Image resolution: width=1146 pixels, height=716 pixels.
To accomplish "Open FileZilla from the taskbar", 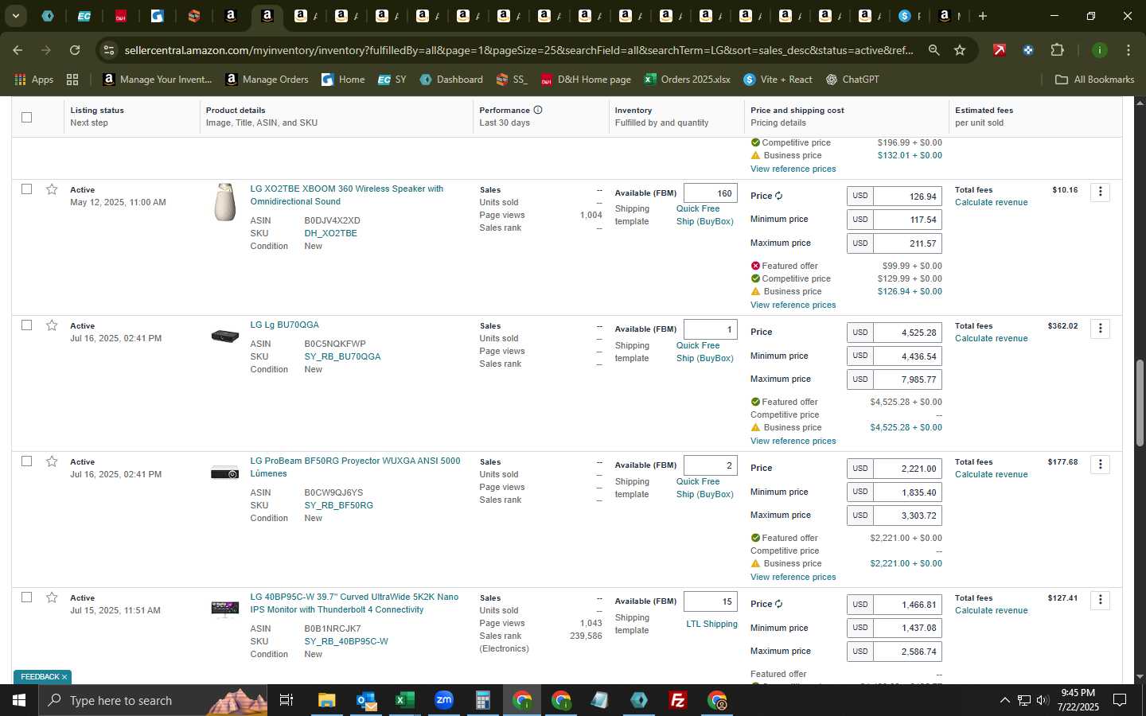I will tap(678, 700).
